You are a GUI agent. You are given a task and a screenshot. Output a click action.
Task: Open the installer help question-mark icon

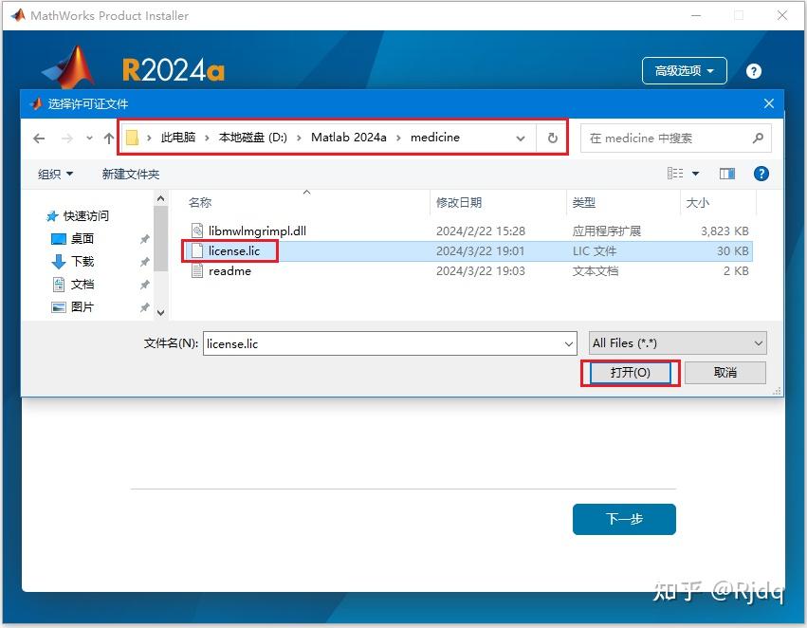pos(754,71)
